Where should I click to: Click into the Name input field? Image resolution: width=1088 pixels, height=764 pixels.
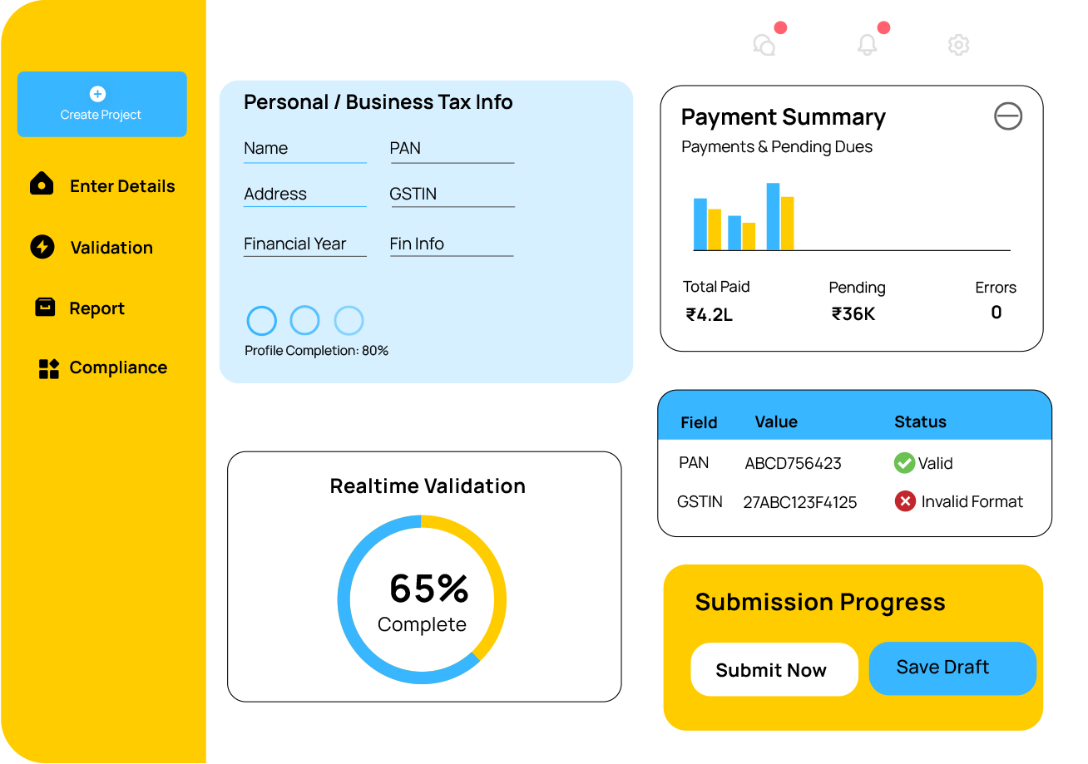(304, 147)
